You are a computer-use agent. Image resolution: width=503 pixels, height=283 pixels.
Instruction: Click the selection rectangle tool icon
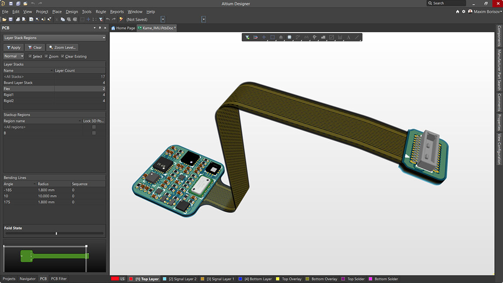tap(273, 37)
